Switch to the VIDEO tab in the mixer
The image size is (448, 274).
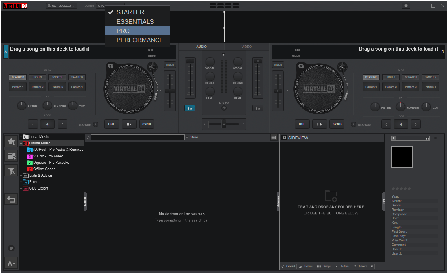tap(246, 47)
